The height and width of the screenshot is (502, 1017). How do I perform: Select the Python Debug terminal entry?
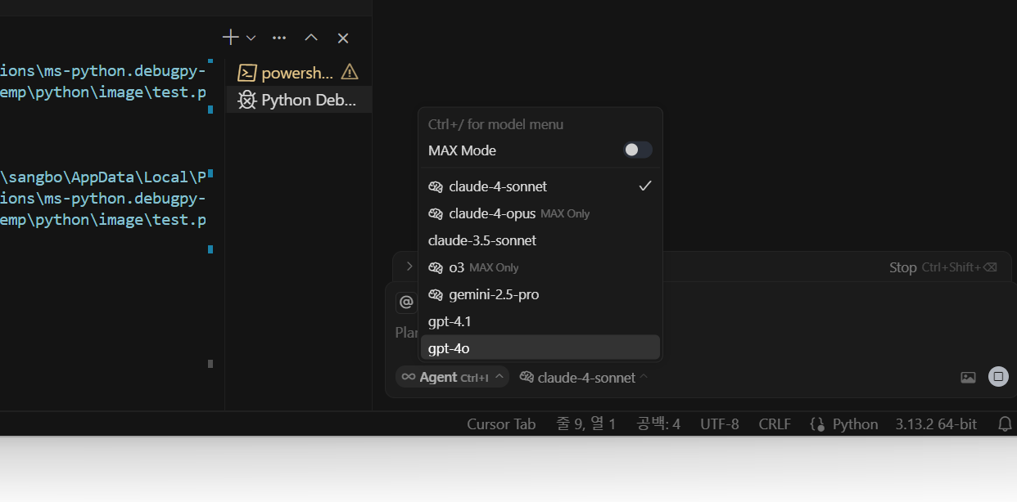pyautogui.click(x=299, y=100)
